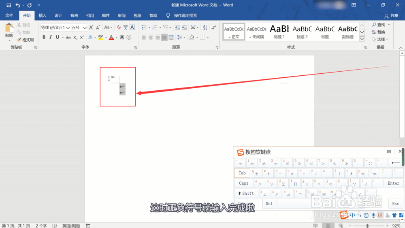Click the 格式刷 format painter
405x228 pixels.
pyautogui.click(x=25, y=40)
